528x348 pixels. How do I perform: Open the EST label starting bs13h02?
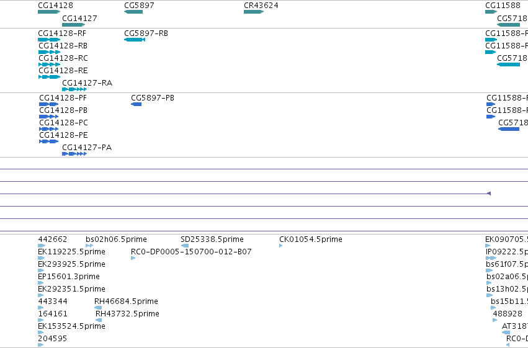[x=507, y=289]
